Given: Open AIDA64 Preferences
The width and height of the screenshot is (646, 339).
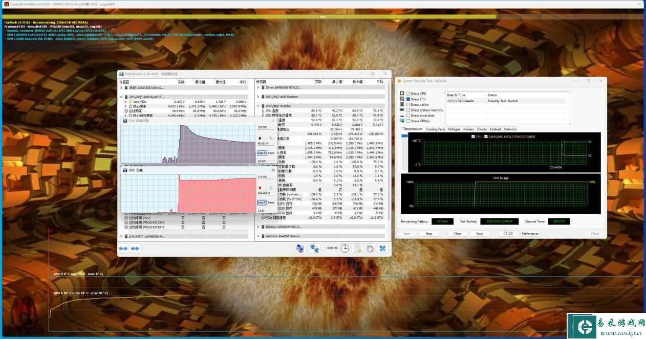Looking at the screenshot, I should pos(530,234).
